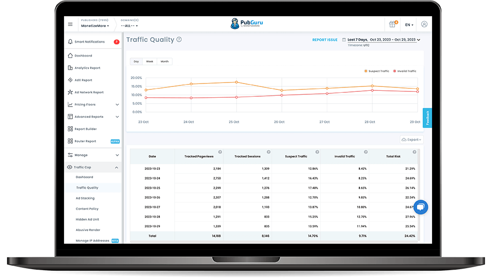Open the user profile icon
Viewport: 492px width, 278px height.
coord(424,24)
